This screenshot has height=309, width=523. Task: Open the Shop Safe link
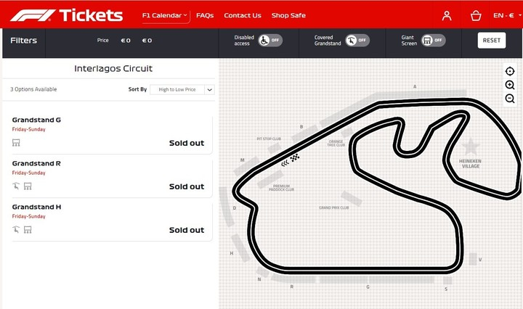pyautogui.click(x=288, y=15)
